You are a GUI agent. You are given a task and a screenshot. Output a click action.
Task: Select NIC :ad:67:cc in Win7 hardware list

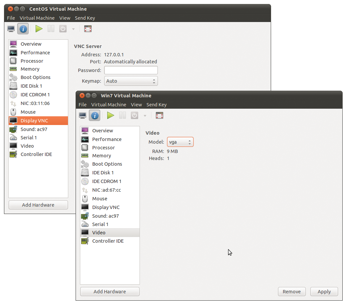tap(110, 190)
